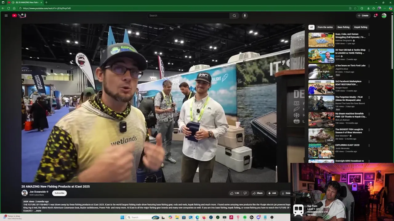Open YouTube account avatar menu

click(x=384, y=15)
